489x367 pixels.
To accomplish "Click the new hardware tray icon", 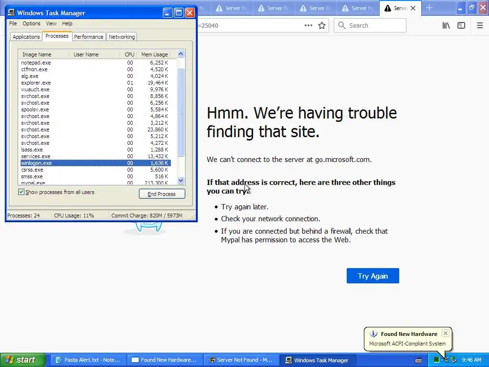I will click(x=454, y=360).
